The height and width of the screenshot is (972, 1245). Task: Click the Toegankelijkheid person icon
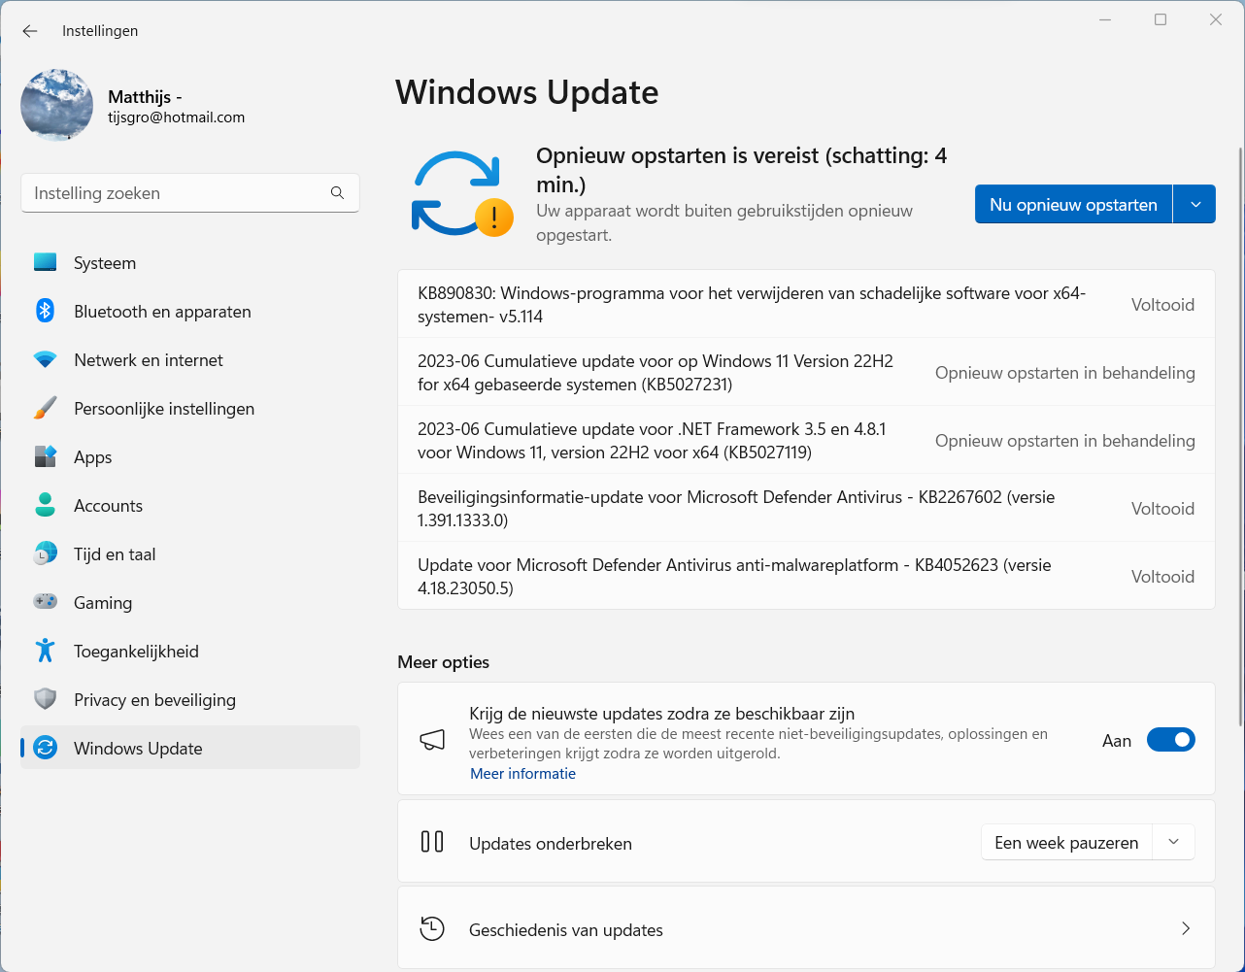45,651
